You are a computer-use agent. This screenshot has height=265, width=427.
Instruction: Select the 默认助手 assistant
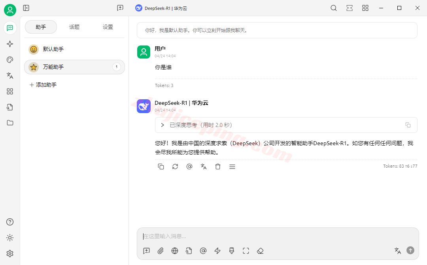pyautogui.click(x=74, y=49)
